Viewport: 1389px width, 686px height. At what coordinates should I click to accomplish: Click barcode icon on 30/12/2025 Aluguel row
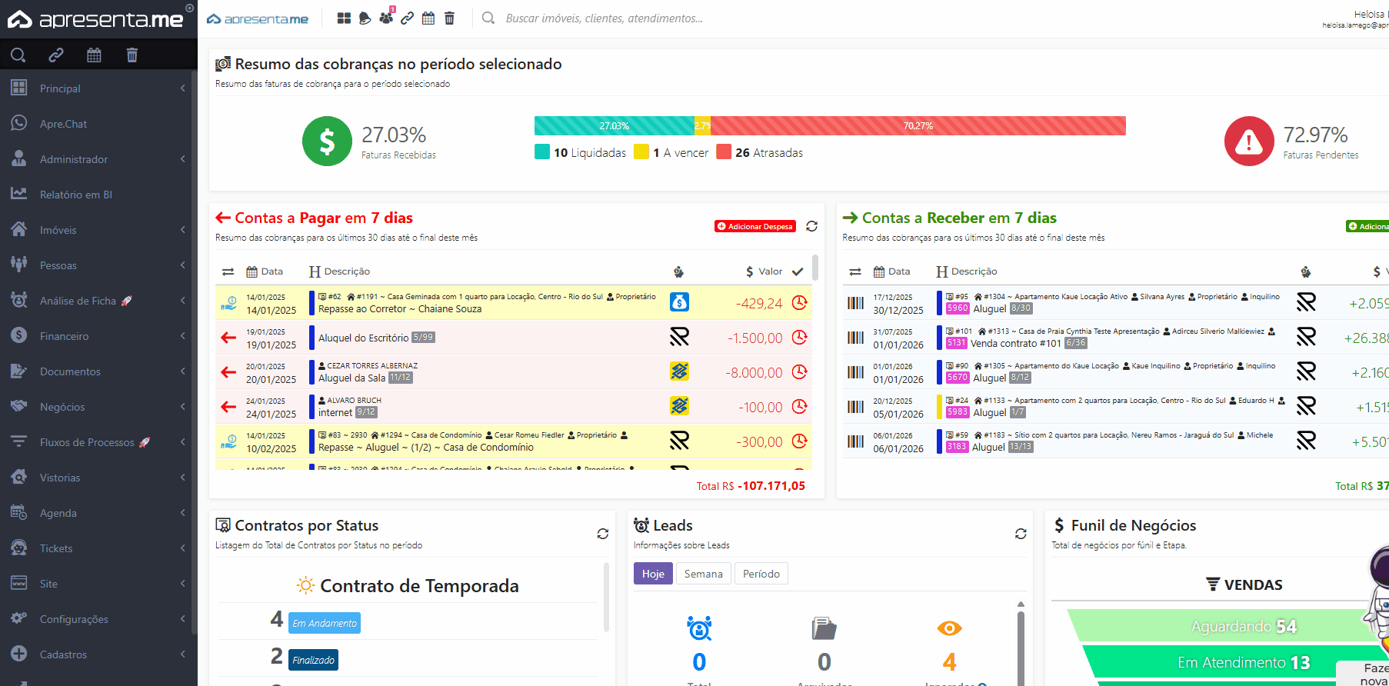tap(855, 302)
